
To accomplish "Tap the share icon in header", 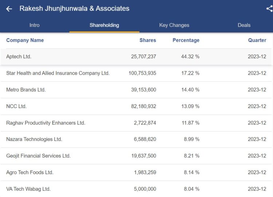I will coord(269,8).
